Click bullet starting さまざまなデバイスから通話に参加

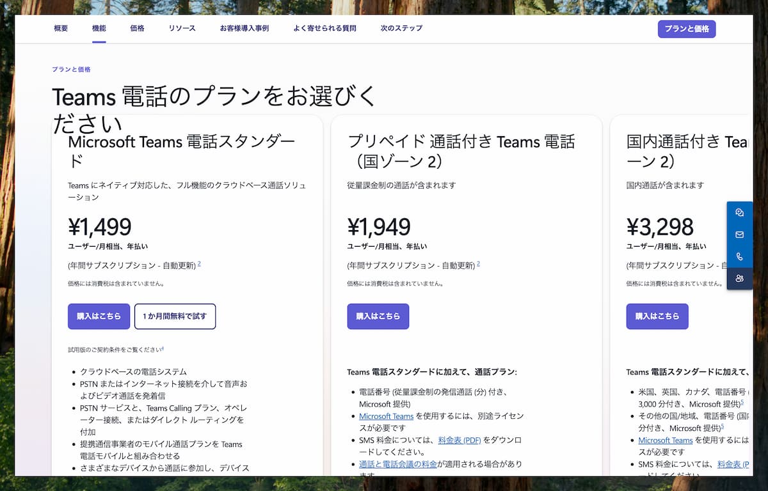(x=164, y=468)
